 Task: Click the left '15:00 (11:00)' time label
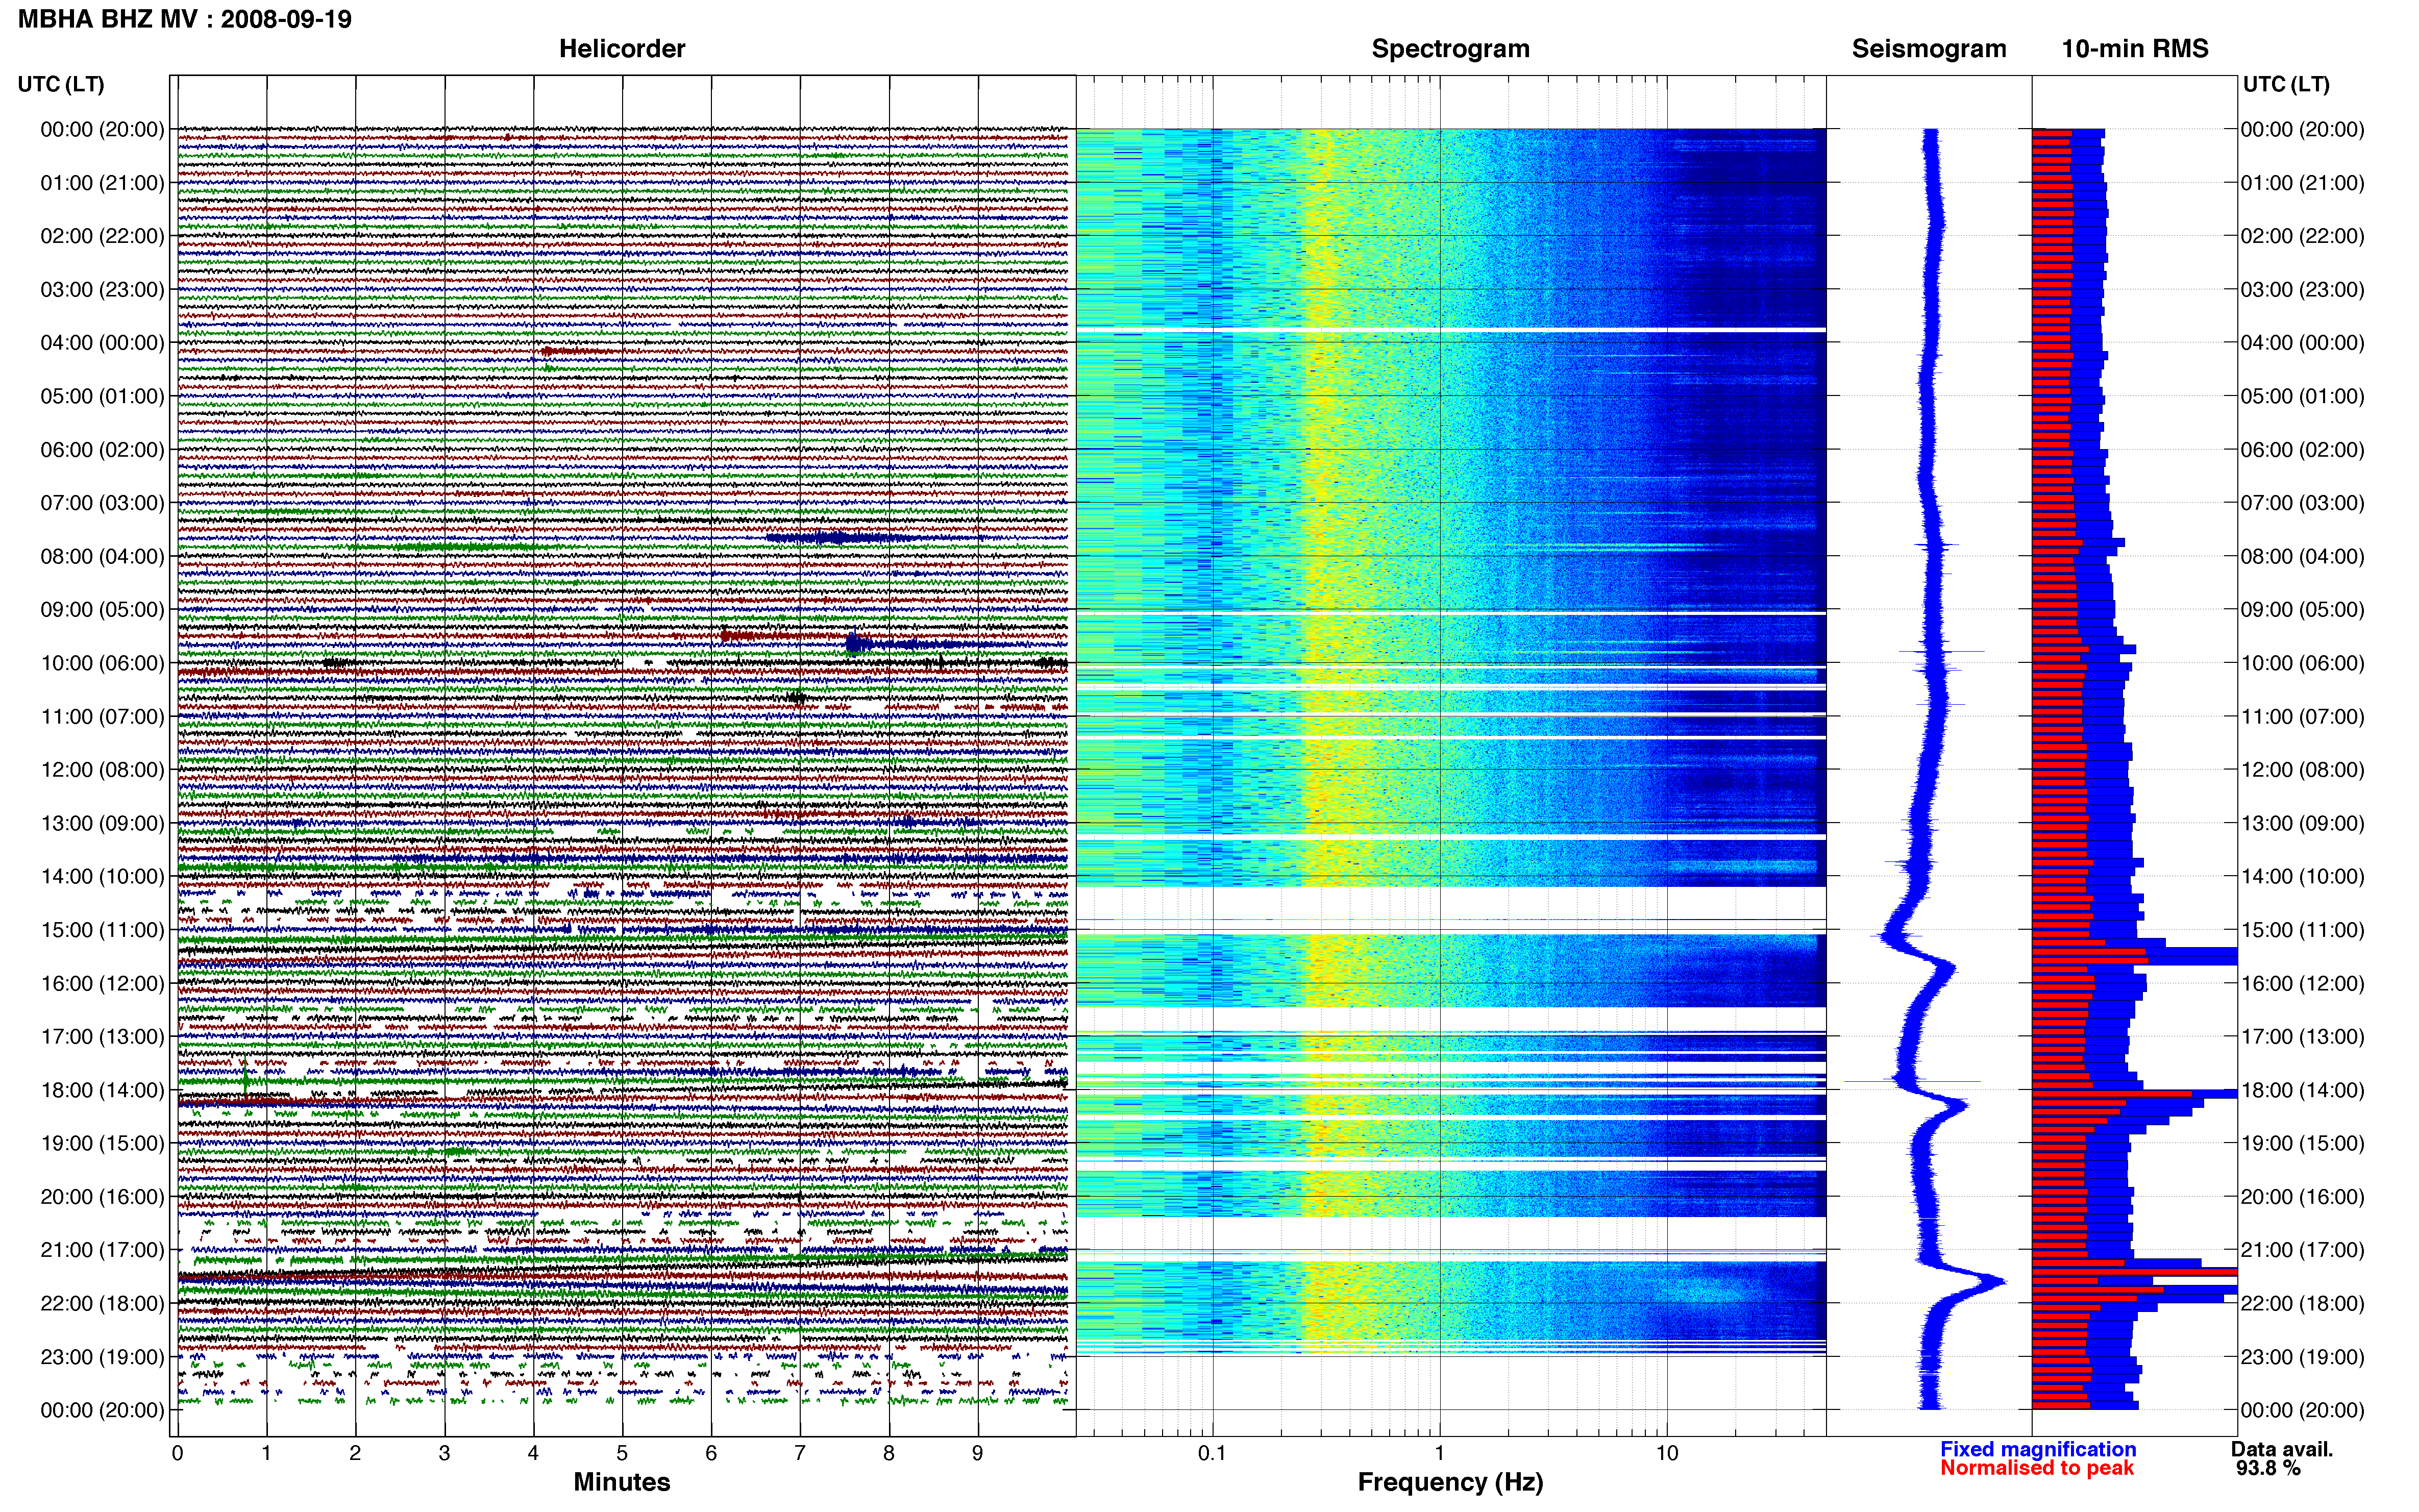pos(102,930)
